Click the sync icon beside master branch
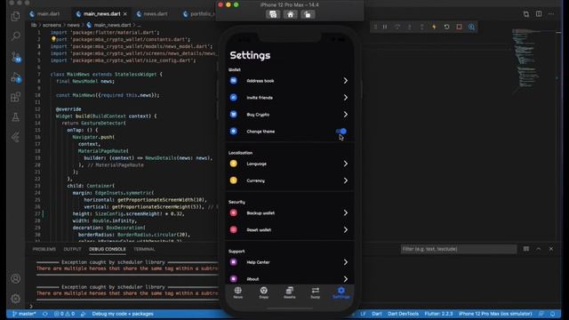Image resolution: width=569 pixels, height=320 pixels. tap(45, 314)
